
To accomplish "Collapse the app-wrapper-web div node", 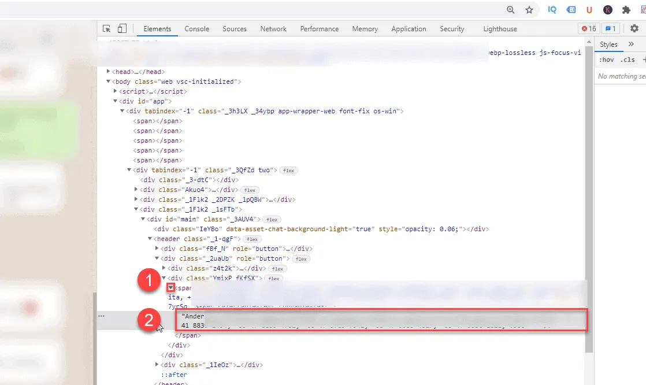I will click(x=122, y=111).
